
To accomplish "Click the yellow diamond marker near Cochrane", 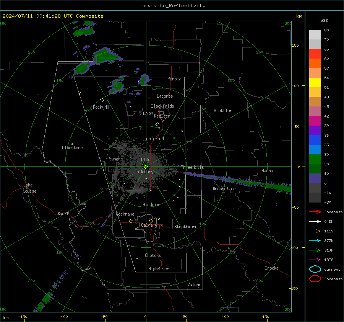I will tap(131, 221).
